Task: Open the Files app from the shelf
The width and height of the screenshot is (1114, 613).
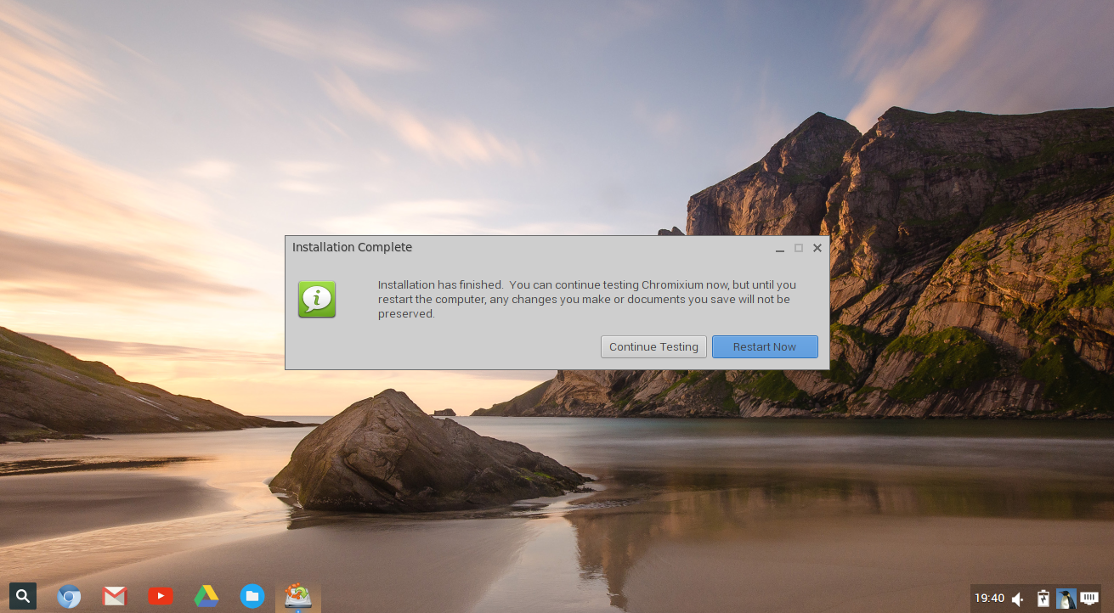Action: [x=252, y=597]
